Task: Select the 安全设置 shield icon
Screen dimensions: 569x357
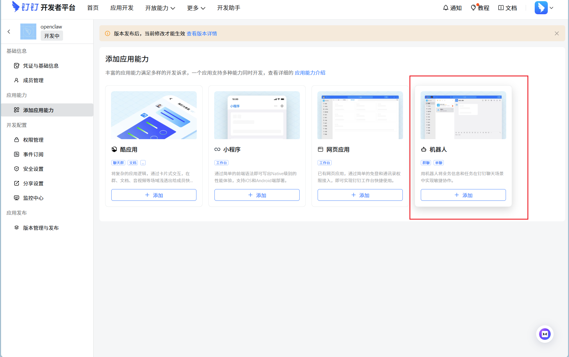Action: [x=33, y=168]
